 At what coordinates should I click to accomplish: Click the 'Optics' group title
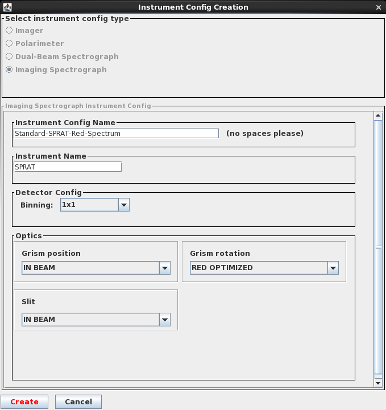[x=29, y=236]
